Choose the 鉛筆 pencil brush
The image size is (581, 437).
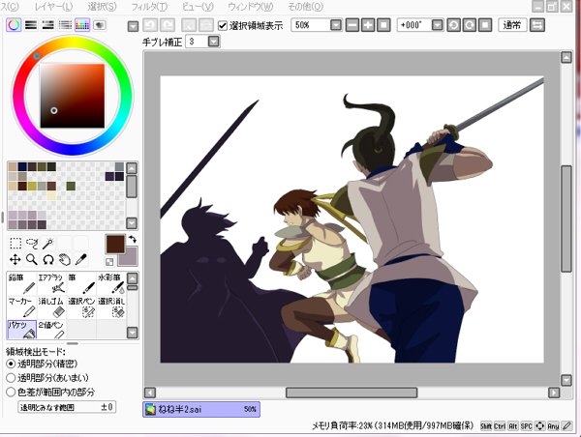click(x=22, y=284)
